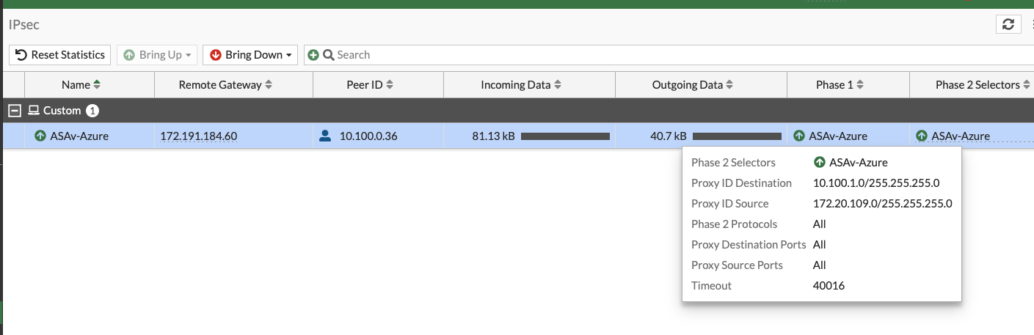Click the blue user icon in the Peer ID cell
The width and height of the screenshot is (1034, 335).
pos(326,136)
